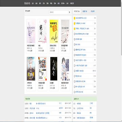
Task: Open the lavender purple floral book cover
Action: tap(31, 31)
